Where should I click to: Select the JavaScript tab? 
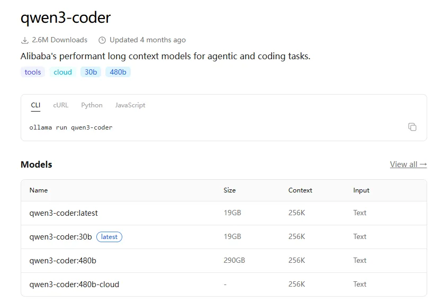click(130, 105)
